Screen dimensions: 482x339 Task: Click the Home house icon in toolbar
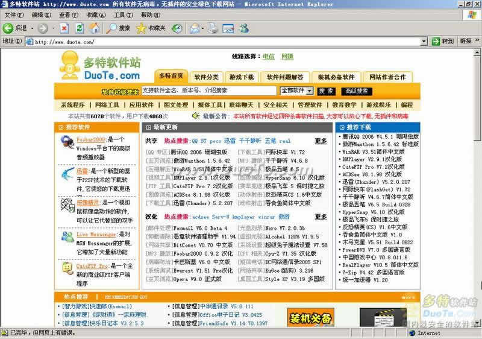tap(95, 28)
